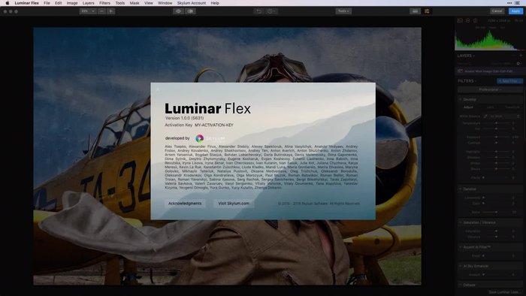Click the histogram icon above the histogram
This screenshot has height=296, width=526.
click(460, 21)
